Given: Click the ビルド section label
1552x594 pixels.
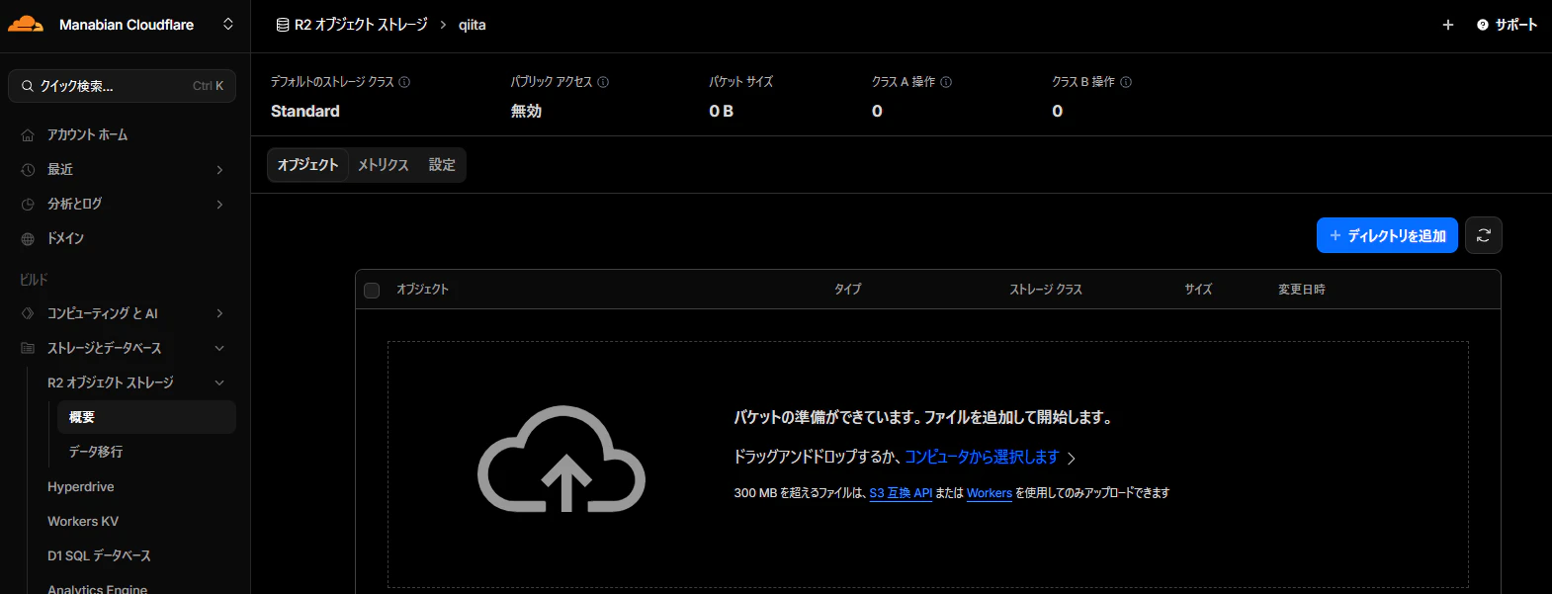Looking at the screenshot, I should 34,280.
